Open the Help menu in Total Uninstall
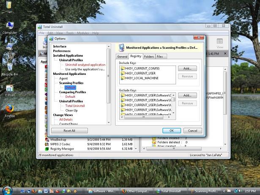The width and height of the screenshot is (260, 195). tap(96, 33)
